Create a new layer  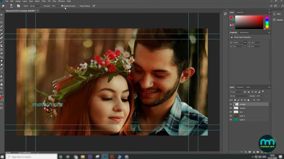[262, 152]
